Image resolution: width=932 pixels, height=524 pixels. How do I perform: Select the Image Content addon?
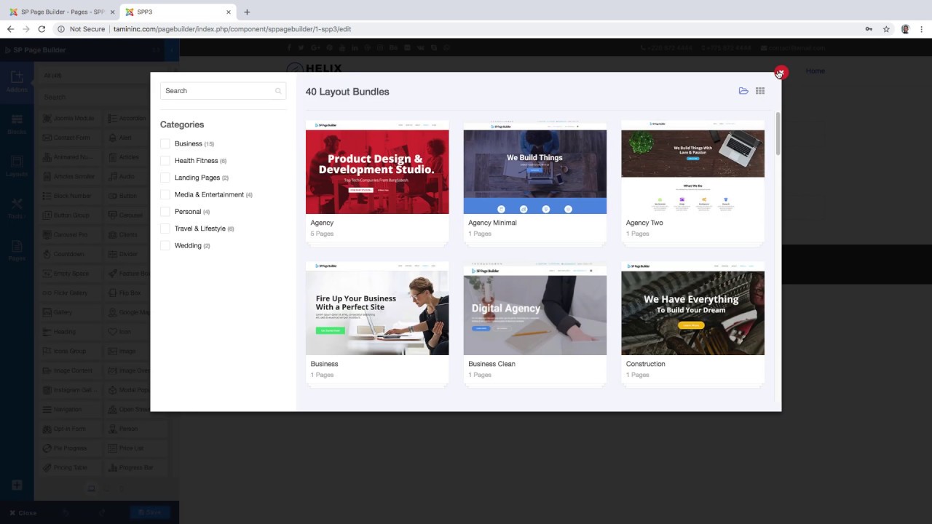[x=71, y=370]
